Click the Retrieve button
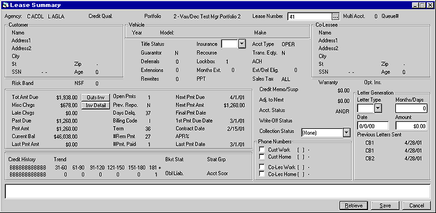 coord(353,205)
